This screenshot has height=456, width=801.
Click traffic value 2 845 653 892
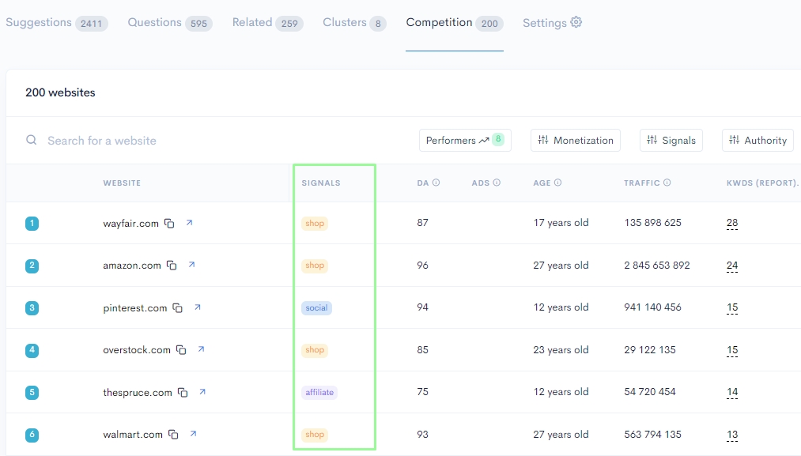coord(657,265)
